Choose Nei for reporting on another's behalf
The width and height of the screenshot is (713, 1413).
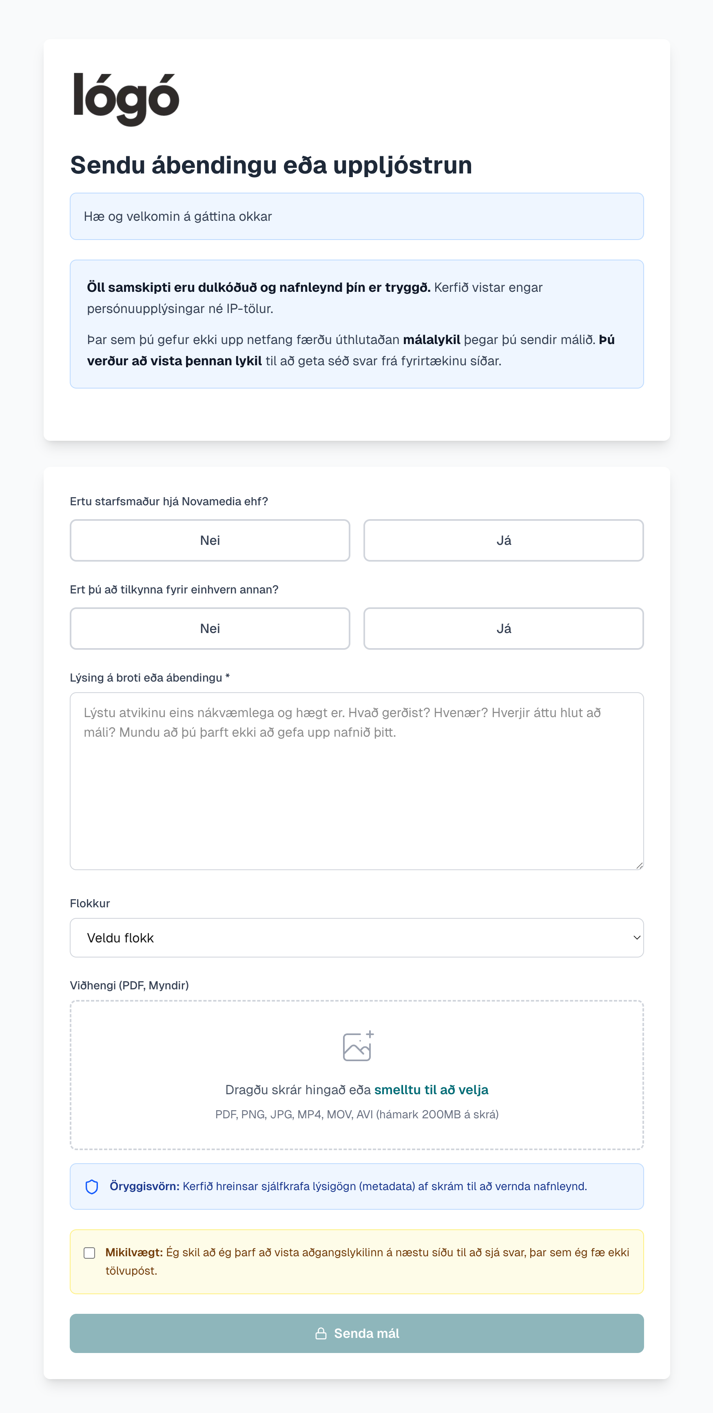coord(210,629)
